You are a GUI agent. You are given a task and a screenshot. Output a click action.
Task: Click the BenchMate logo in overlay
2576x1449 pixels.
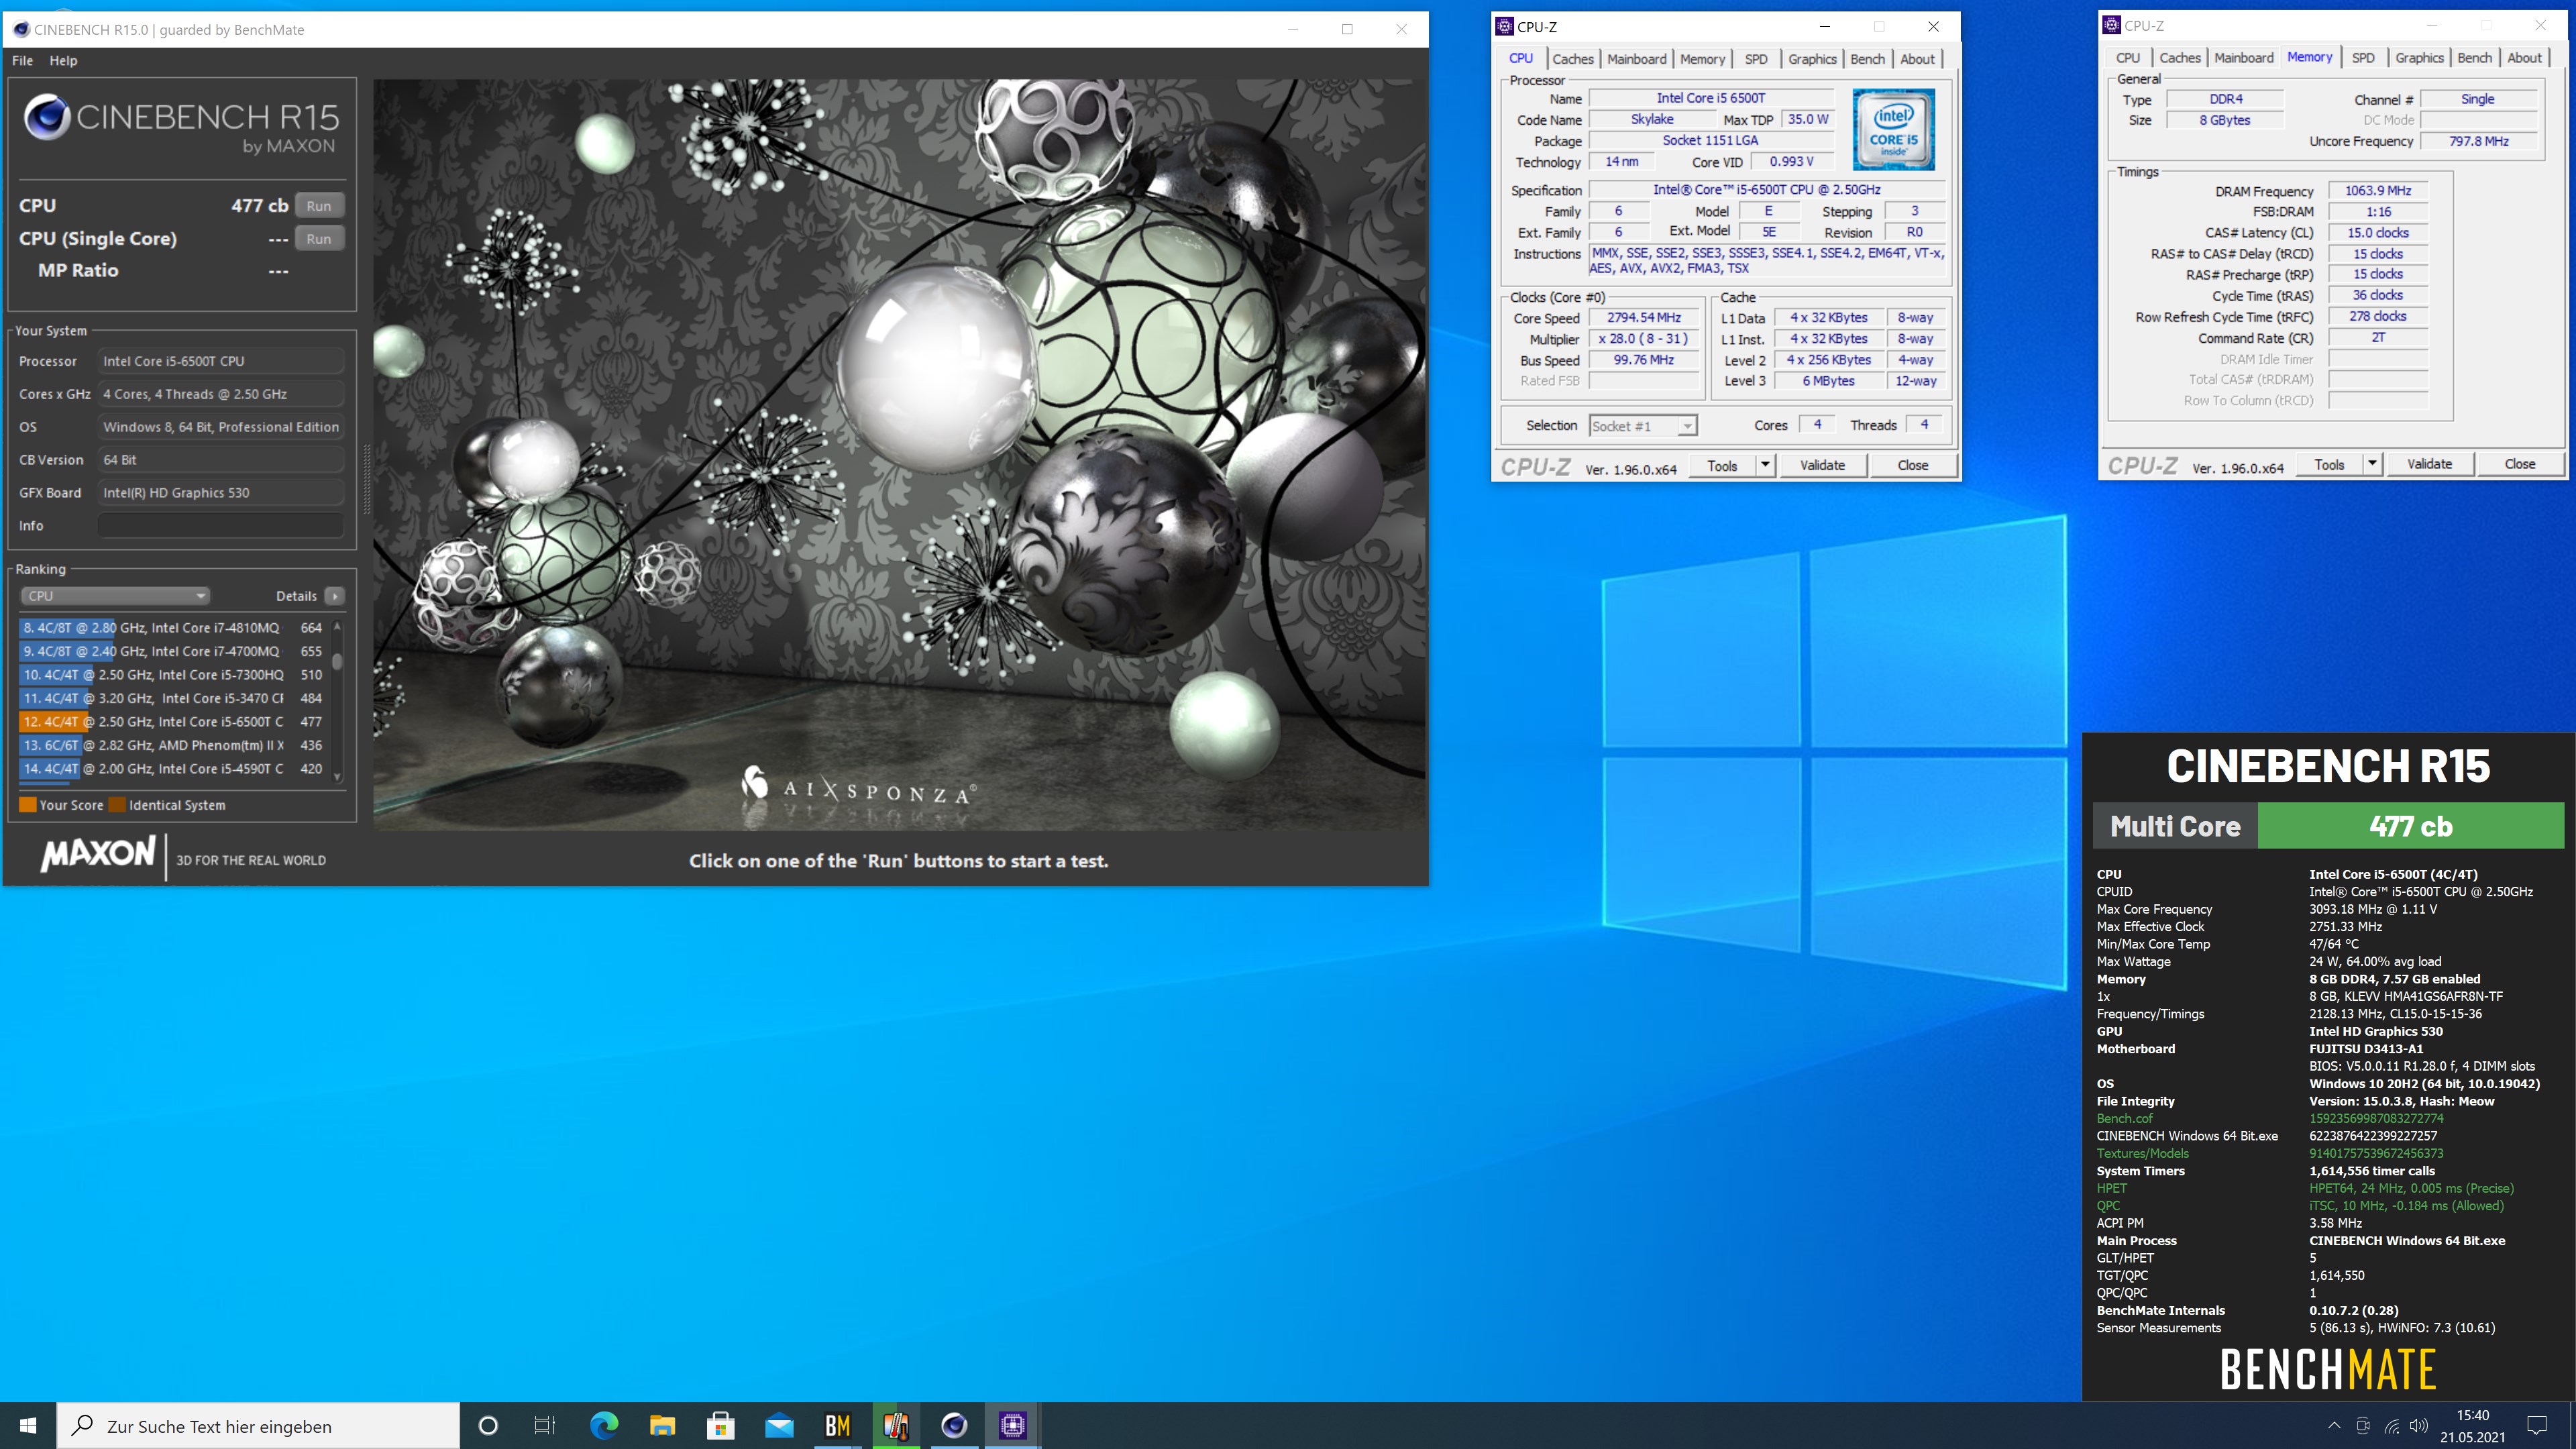pos(2328,1370)
